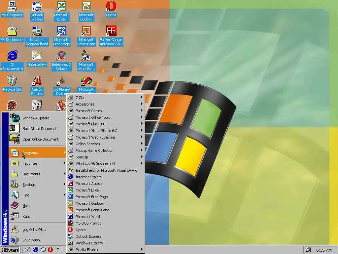Select the My Documents desktop icon
This screenshot has width=338, height=254.
tap(12, 34)
